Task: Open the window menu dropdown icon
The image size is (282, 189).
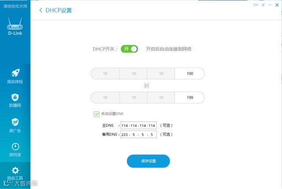Action: coord(263,5)
